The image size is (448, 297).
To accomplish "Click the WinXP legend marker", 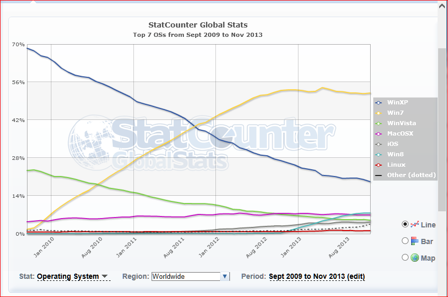I will click(x=379, y=102).
